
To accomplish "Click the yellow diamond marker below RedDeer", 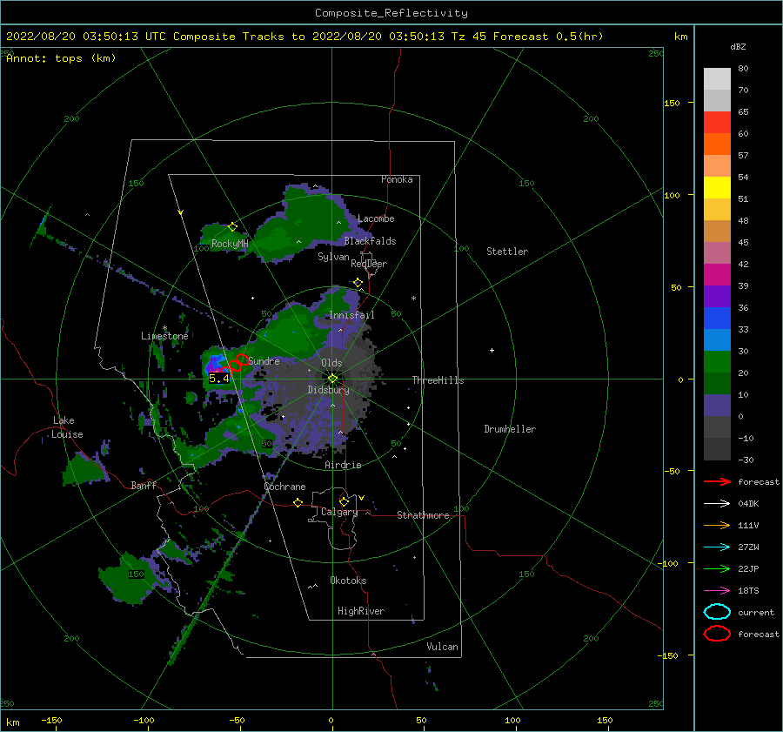I will coord(358,283).
